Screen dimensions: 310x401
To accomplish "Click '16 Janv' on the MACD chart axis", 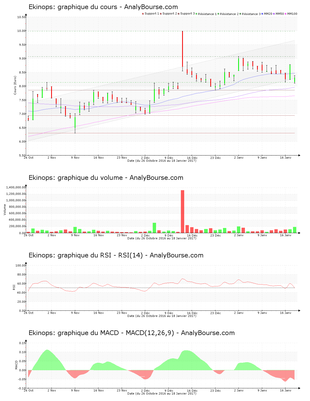I will pyautogui.click(x=285, y=390).
